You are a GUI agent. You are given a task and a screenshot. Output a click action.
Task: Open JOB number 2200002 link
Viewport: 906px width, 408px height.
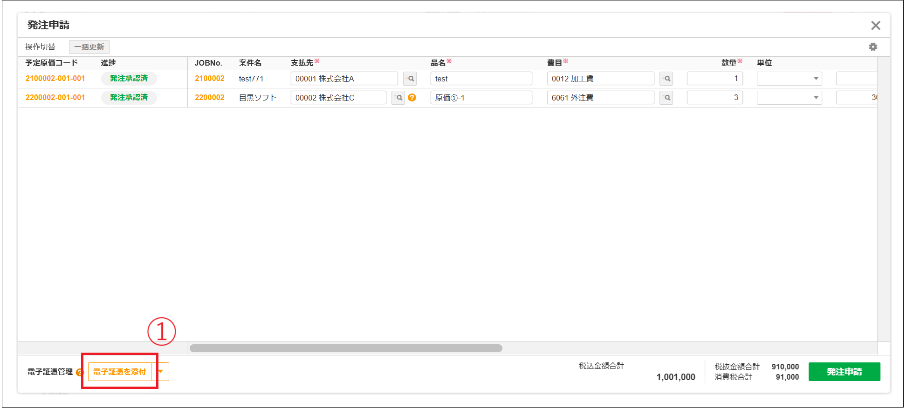coord(210,98)
